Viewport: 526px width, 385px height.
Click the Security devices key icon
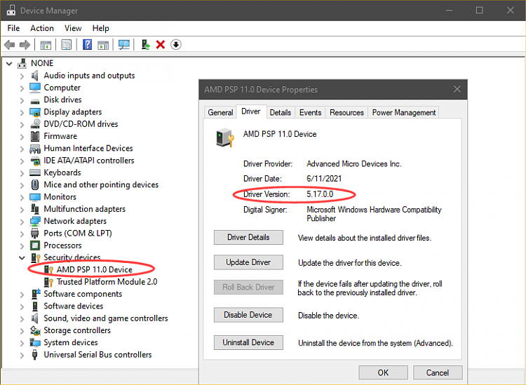pos(36,257)
